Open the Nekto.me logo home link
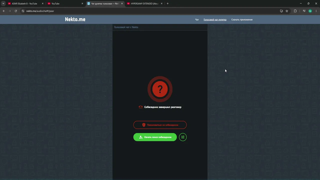This screenshot has width=320, height=180. pos(75,19)
